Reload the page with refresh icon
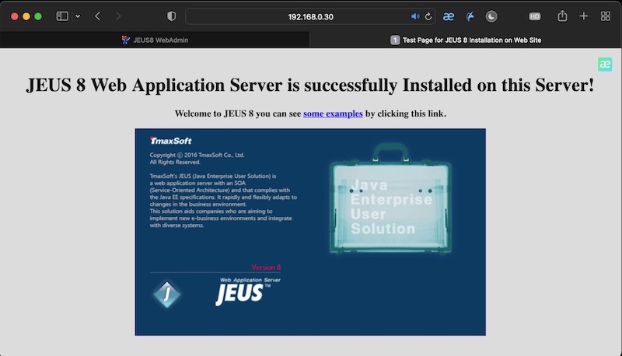622x356 pixels. (428, 16)
